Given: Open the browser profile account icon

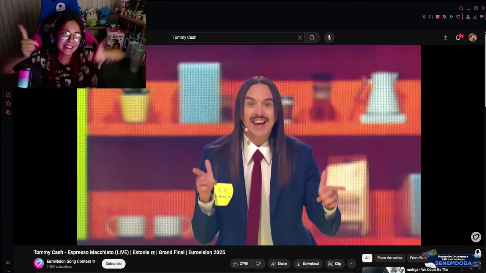Looking at the screenshot, I should click(x=468, y=17).
